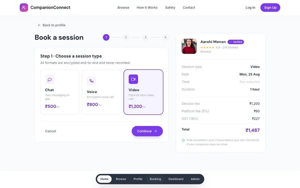Screen dimensions: 300x188
Task: Click the Cancel button
Action: [51, 131]
